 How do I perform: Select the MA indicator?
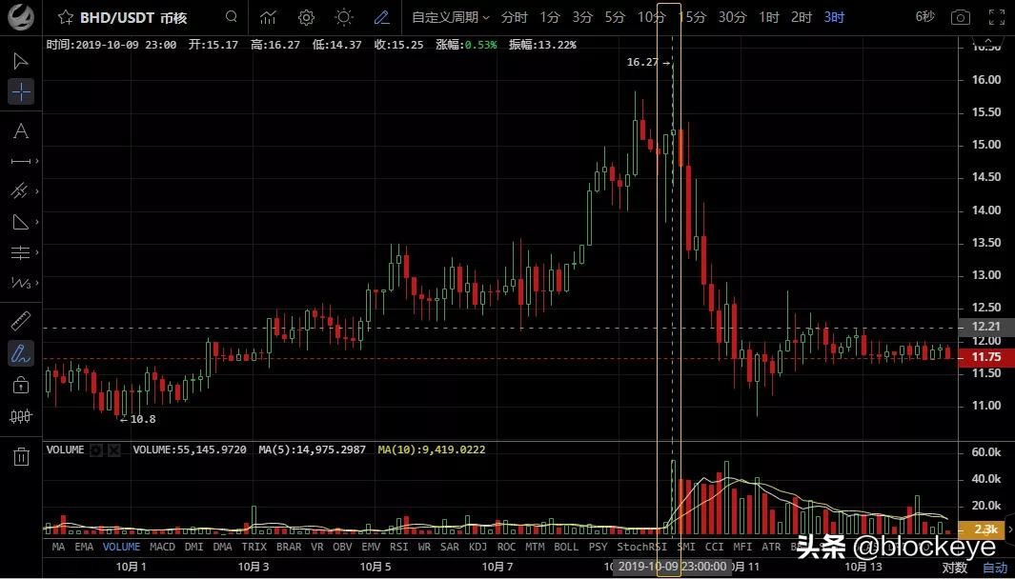[58, 547]
